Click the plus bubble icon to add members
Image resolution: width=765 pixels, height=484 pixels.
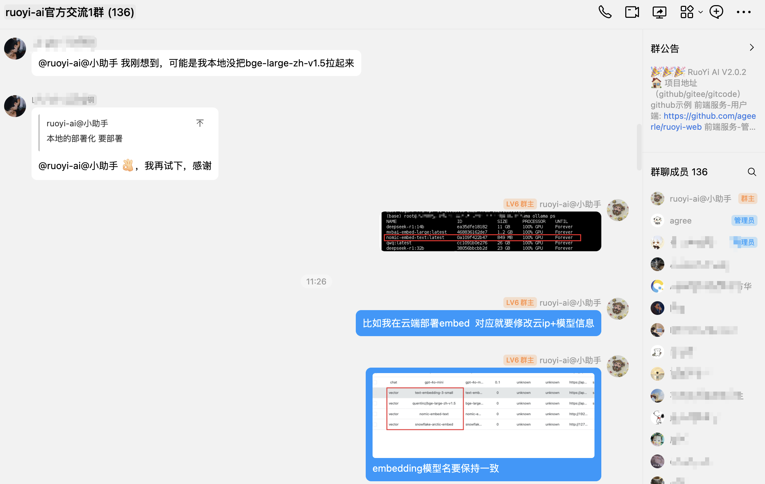716,12
